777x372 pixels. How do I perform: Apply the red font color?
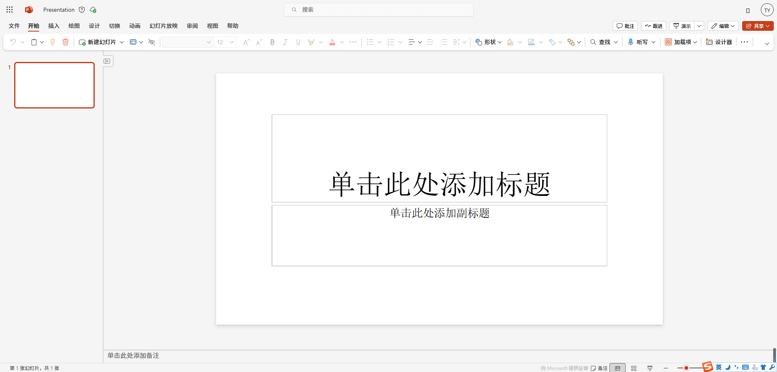pos(332,42)
